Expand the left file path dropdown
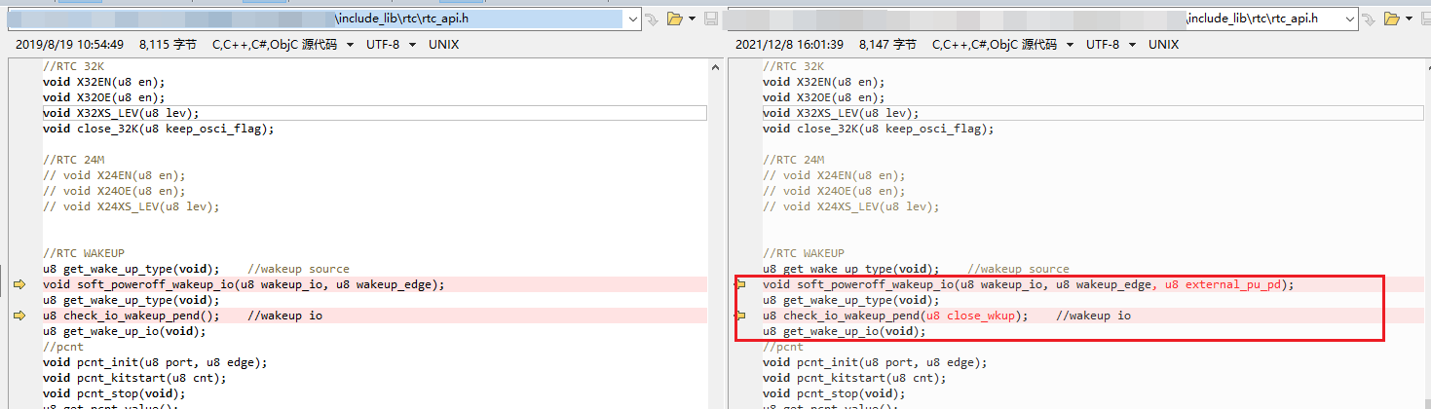 (631, 19)
